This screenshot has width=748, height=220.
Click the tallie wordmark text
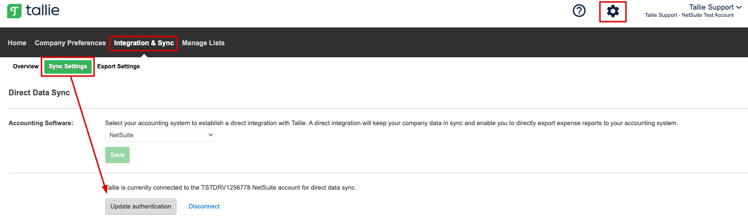click(43, 10)
